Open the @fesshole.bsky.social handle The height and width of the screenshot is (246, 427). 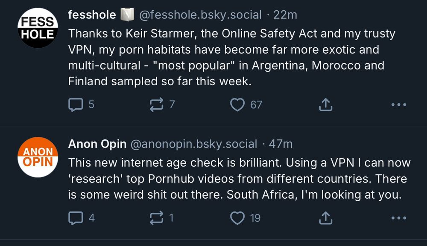(x=200, y=15)
